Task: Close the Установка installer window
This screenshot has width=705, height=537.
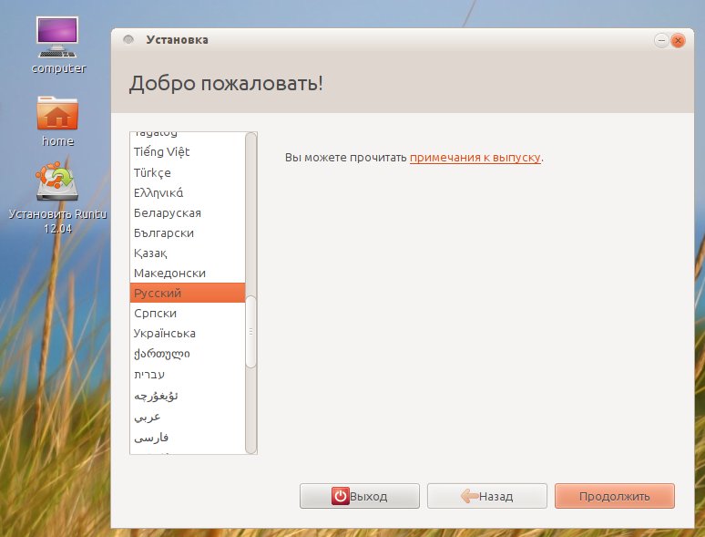Action: coord(678,40)
